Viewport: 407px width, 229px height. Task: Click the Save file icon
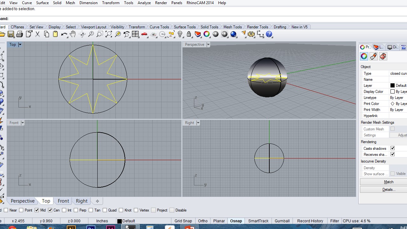tap(11, 34)
